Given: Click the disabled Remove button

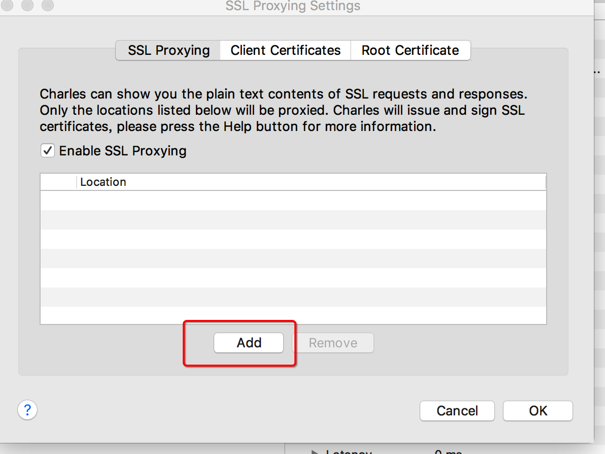Looking at the screenshot, I should [333, 343].
